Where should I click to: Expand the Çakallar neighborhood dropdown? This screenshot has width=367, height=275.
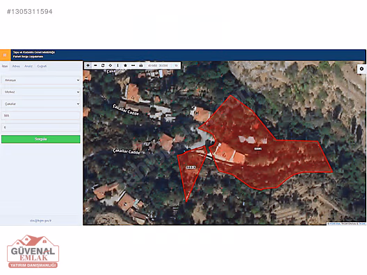point(41,104)
